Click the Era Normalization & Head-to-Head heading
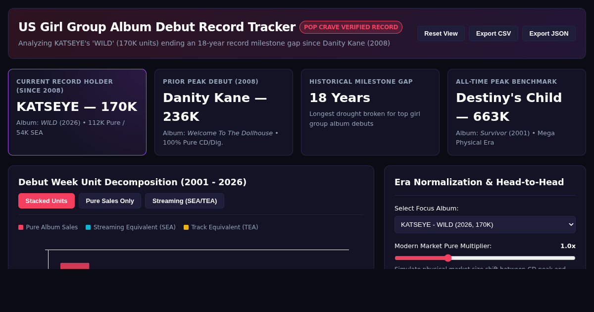Image resolution: width=594 pixels, height=312 pixels. tap(479, 182)
